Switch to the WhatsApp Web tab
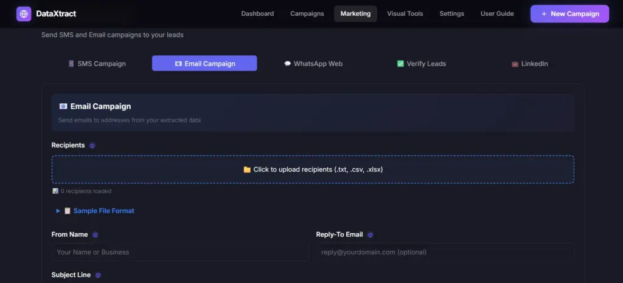623x283 pixels. [x=313, y=63]
